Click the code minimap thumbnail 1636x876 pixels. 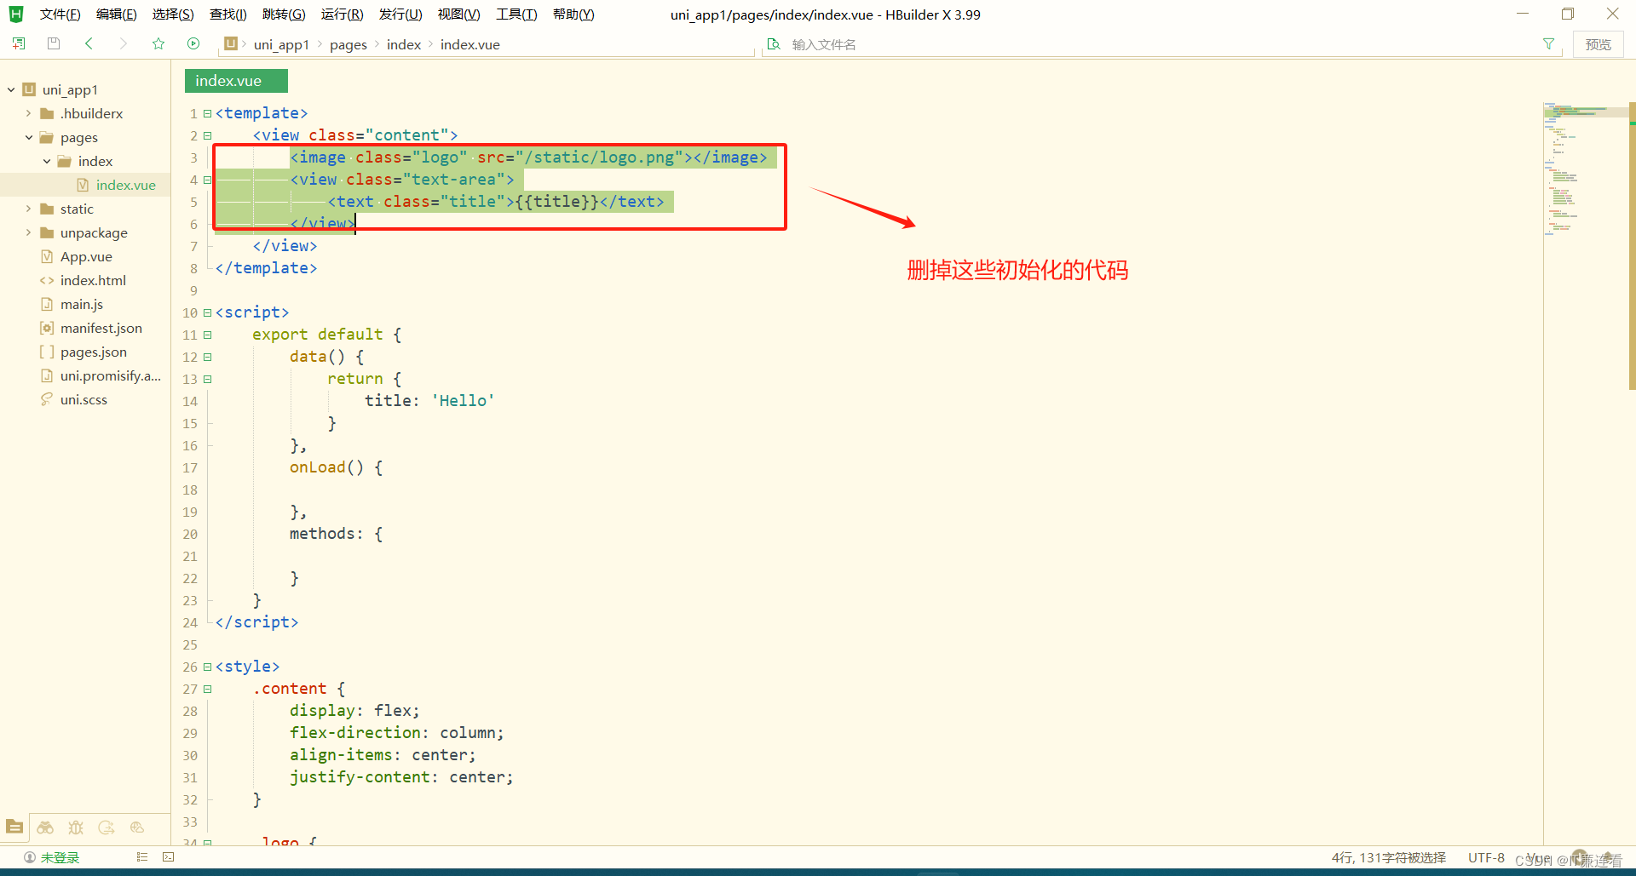[x=1585, y=170]
